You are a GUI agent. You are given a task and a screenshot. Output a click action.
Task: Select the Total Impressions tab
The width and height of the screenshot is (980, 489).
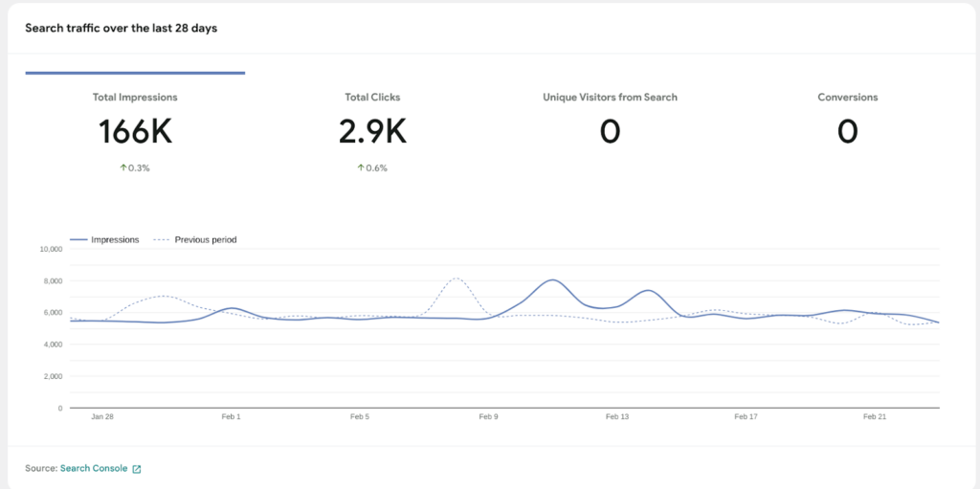click(x=135, y=98)
